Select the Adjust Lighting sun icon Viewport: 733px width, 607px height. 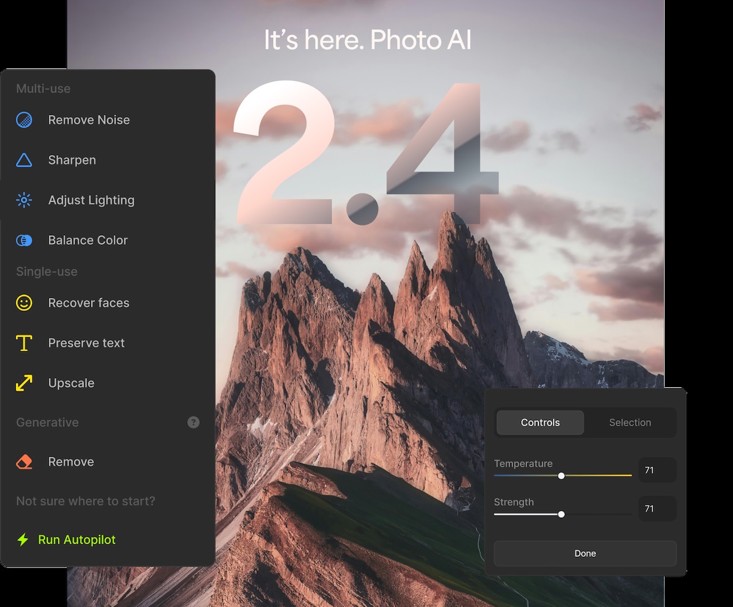[x=24, y=200]
